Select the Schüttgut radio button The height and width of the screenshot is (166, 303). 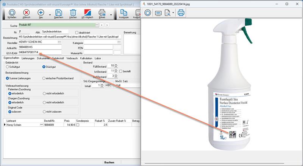click(8, 67)
